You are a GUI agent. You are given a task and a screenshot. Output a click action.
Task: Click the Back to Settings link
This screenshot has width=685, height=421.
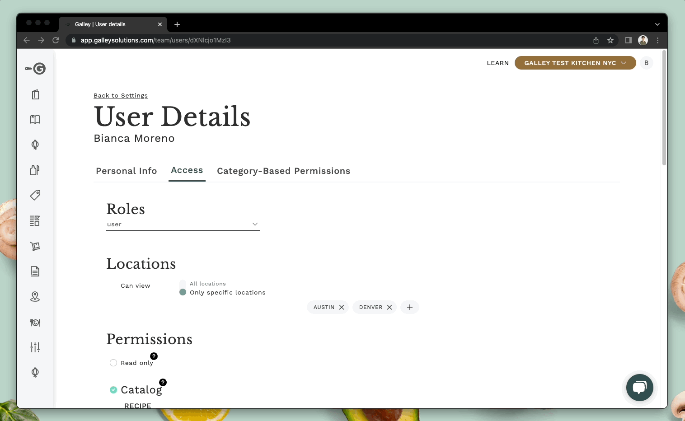click(x=121, y=95)
